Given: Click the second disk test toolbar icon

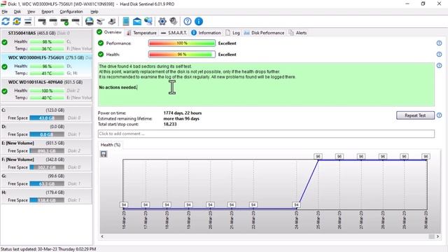Looking at the screenshot, I should (x=53, y=22).
